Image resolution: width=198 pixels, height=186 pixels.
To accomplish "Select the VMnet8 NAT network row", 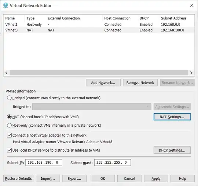I will [x=99, y=30].
